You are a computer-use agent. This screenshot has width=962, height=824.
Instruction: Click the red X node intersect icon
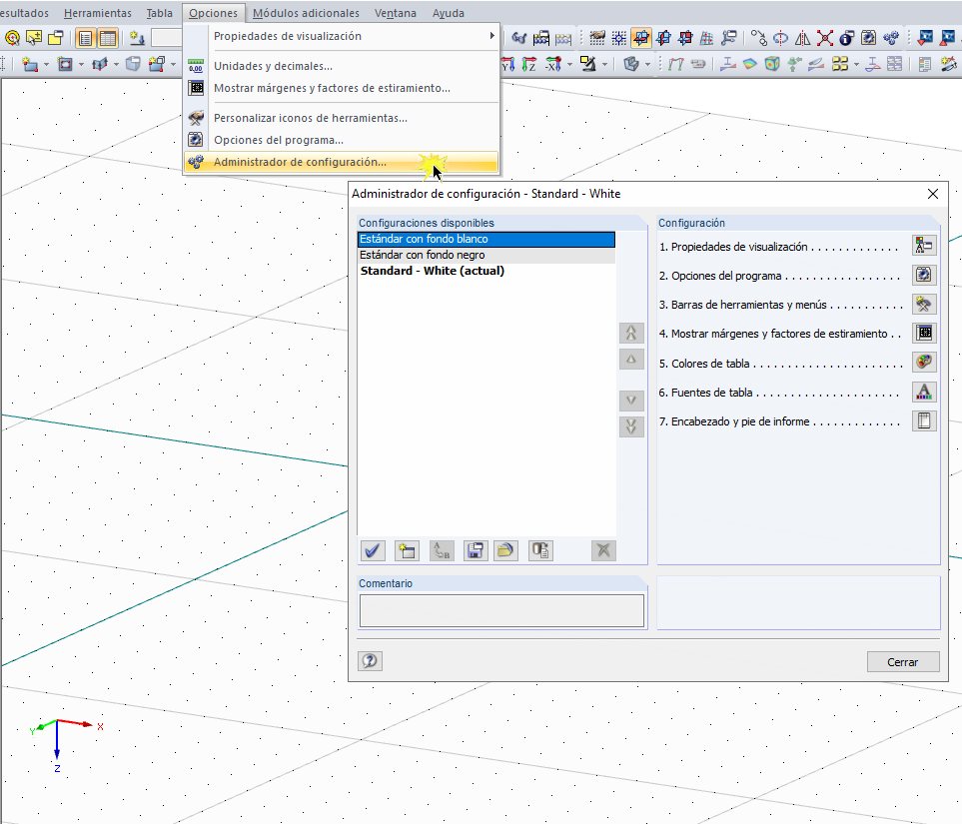(x=825, y=39)
